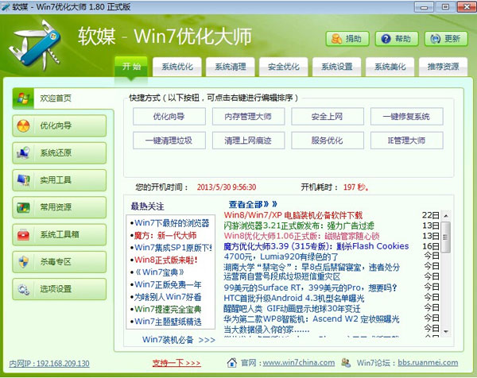
Task: Click the Win7装机必备 >>> link
Action: 179,340
